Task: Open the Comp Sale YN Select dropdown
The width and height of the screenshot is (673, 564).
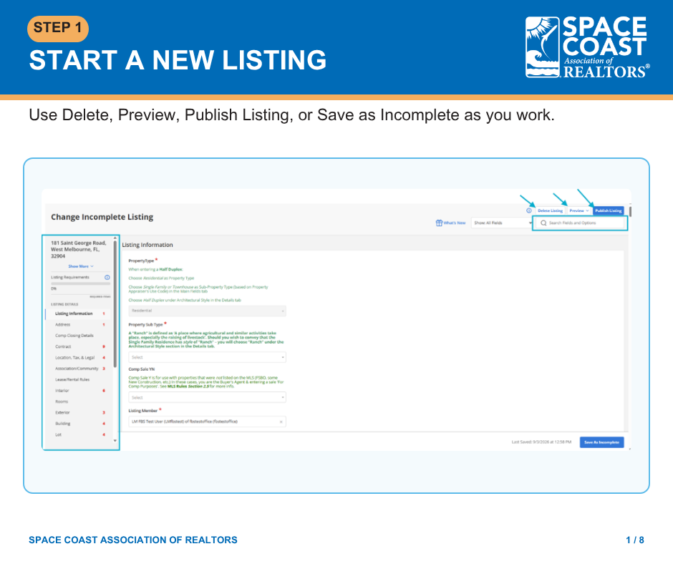Action: 208,397
